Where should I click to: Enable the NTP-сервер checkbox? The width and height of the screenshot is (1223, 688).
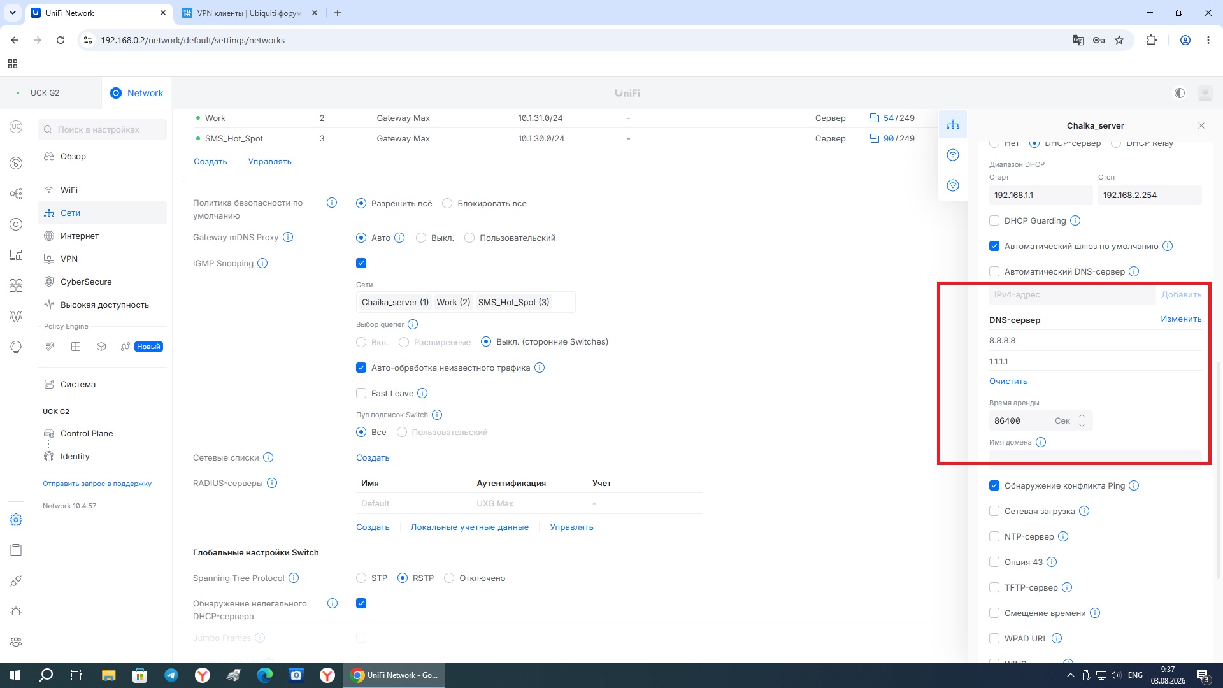click(994, 536)
